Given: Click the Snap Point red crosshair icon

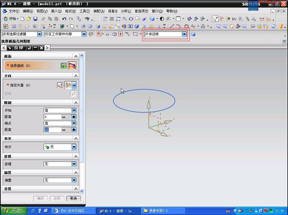Looking at the screenshot, I should click(x=120, y=34).
